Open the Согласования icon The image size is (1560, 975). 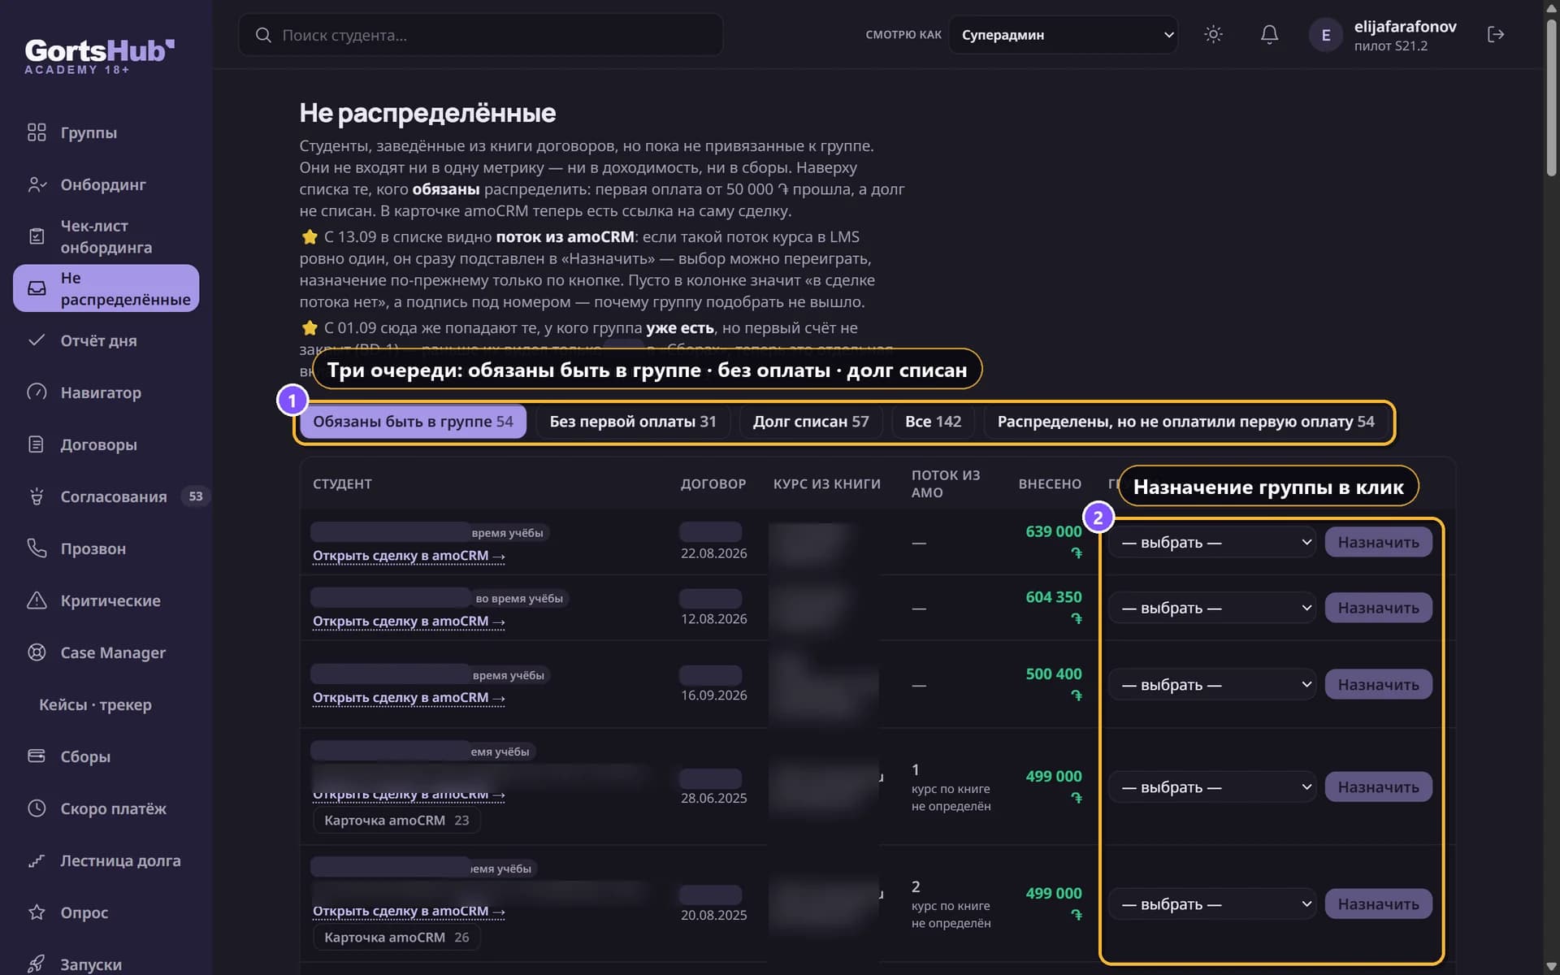pos(37,496)
